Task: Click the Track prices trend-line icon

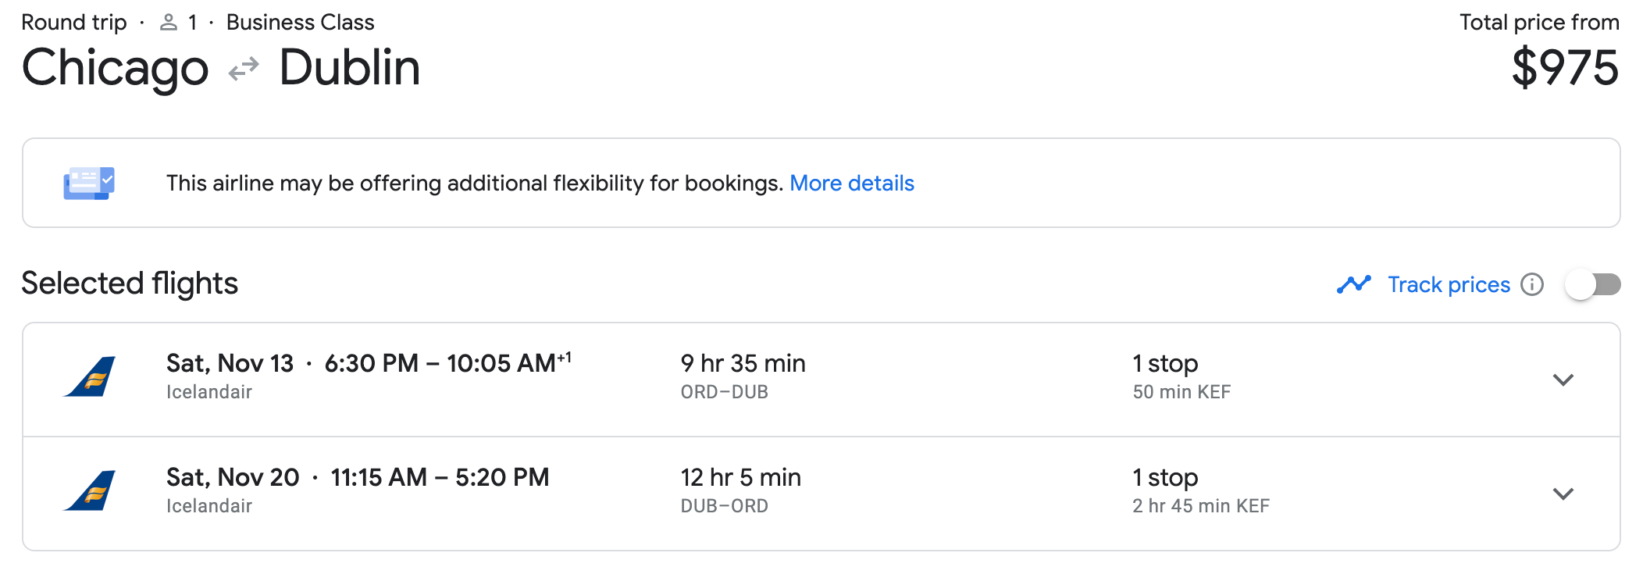Action: [x=1353, y=284]
